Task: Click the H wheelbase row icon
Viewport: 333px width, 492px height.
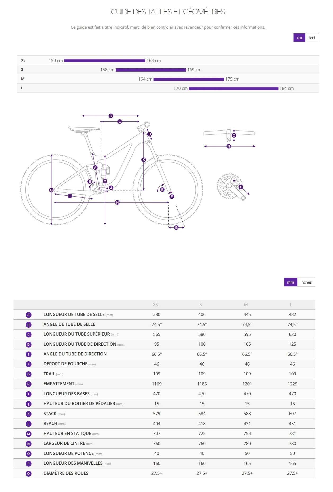Action: click(29, 384)
